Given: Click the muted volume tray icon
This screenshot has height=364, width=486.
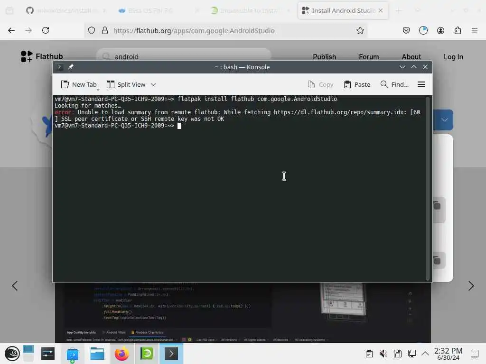Looking at the screenshot, I should pyautogui.click(x=383, y=354).
